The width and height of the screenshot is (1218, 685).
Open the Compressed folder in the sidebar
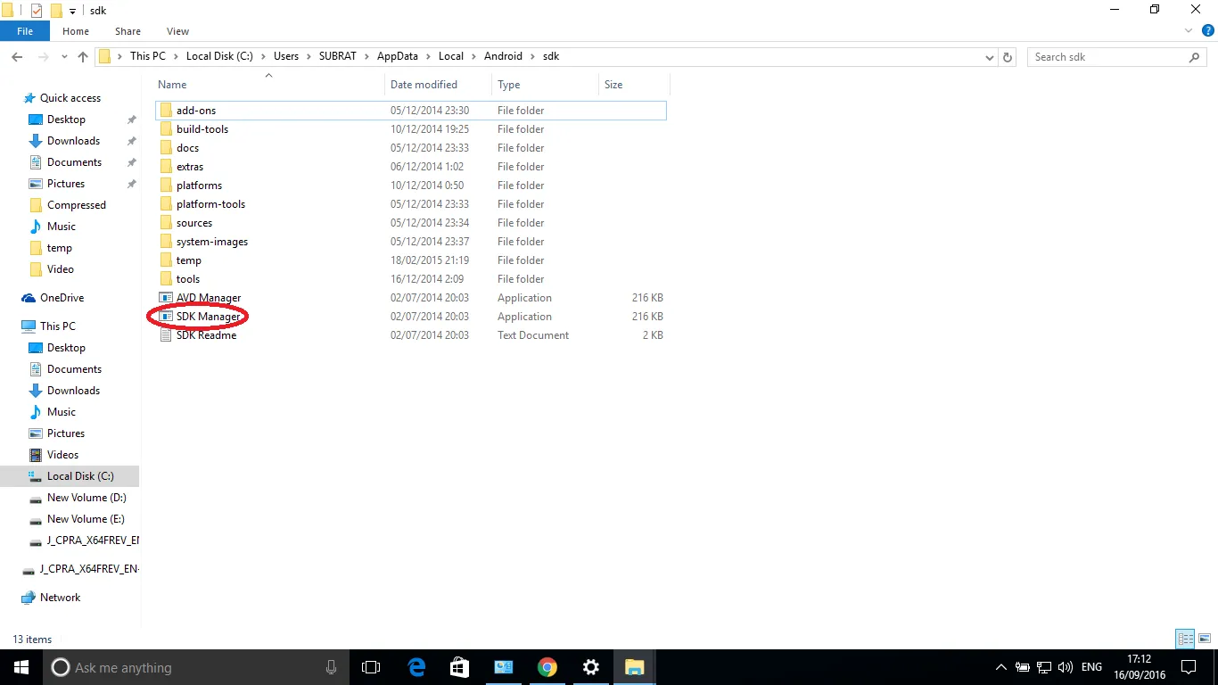tap(76, 205)
